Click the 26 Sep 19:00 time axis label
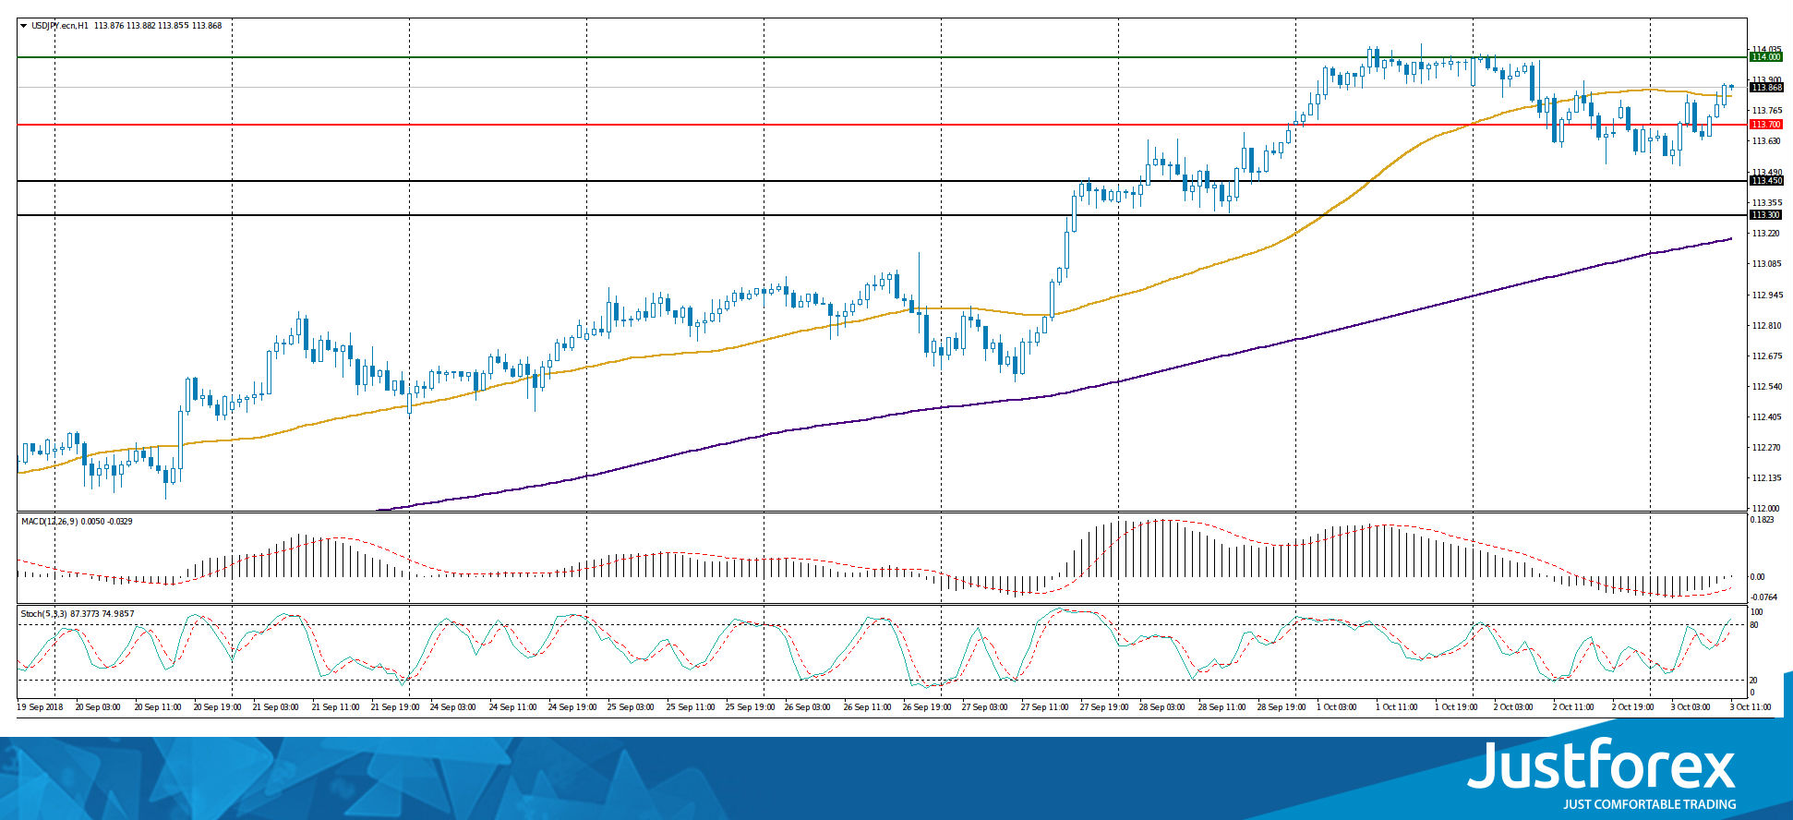 927,707
